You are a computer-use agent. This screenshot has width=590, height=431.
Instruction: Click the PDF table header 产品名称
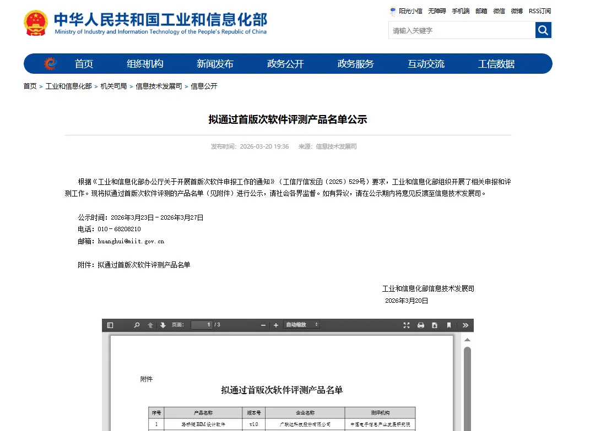coord(203,413)
